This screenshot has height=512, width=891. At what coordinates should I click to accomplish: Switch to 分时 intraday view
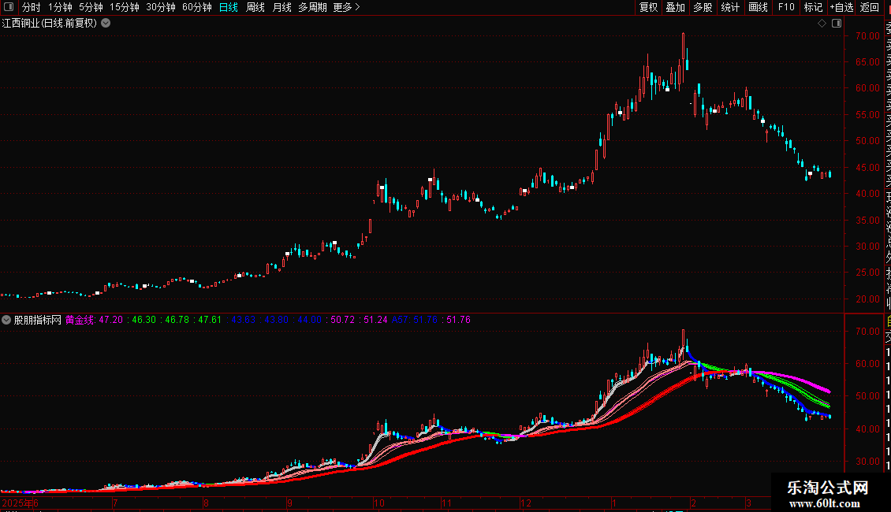point(32,7)
